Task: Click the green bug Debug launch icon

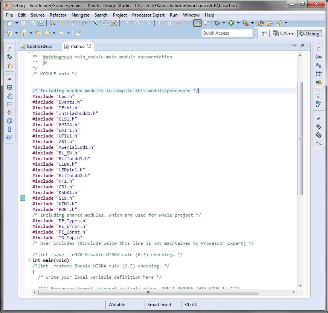Action: 217,23
